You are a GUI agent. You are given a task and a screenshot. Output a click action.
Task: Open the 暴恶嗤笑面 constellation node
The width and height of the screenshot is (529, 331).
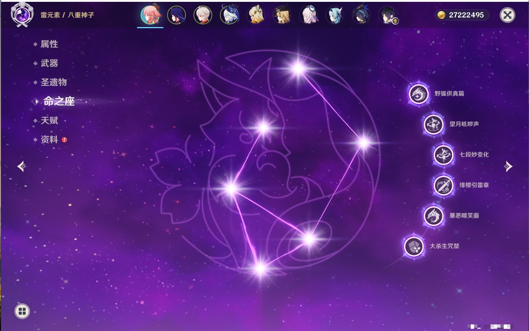coord(433,216)
